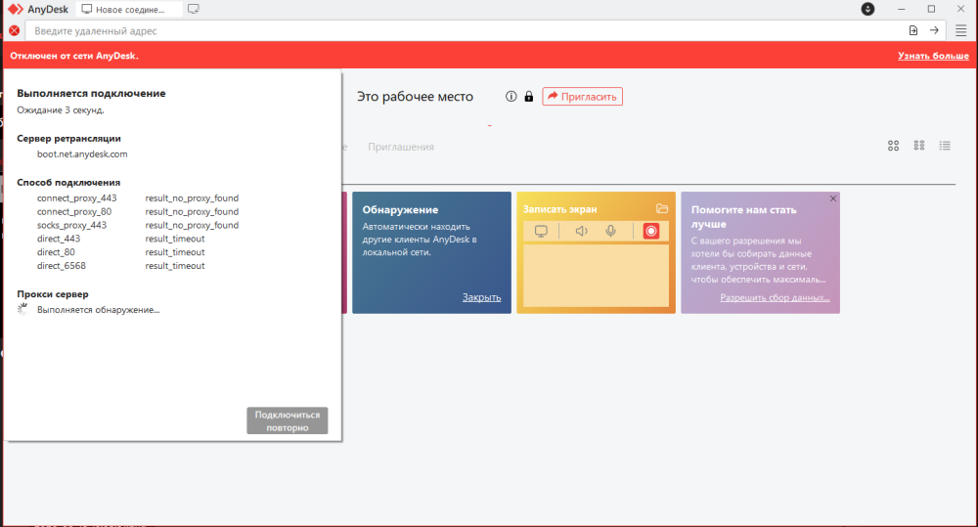Click the 'connect_proxy_80' row

(138, 212)
